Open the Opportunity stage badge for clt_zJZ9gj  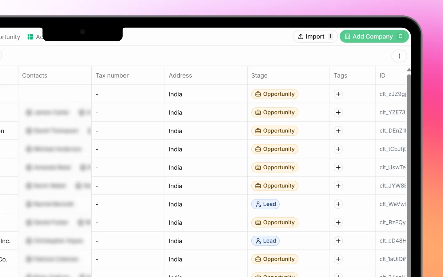click(275, 94)
